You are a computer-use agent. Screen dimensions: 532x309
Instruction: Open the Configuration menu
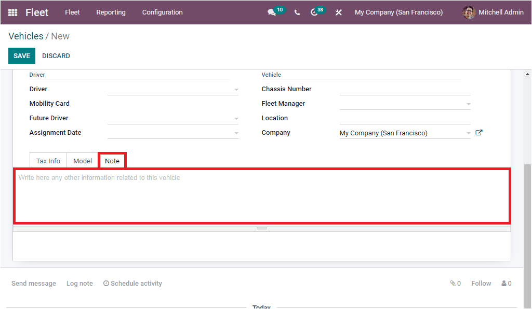[x=162, y=12]
